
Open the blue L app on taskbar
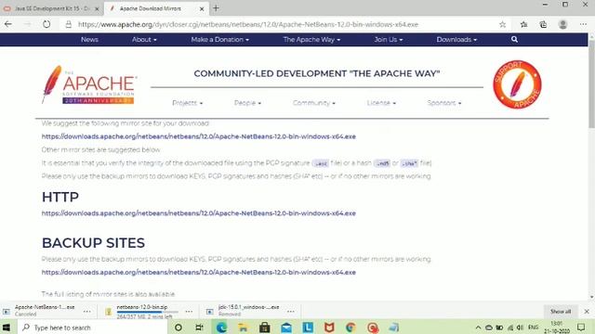coord(308,328)
